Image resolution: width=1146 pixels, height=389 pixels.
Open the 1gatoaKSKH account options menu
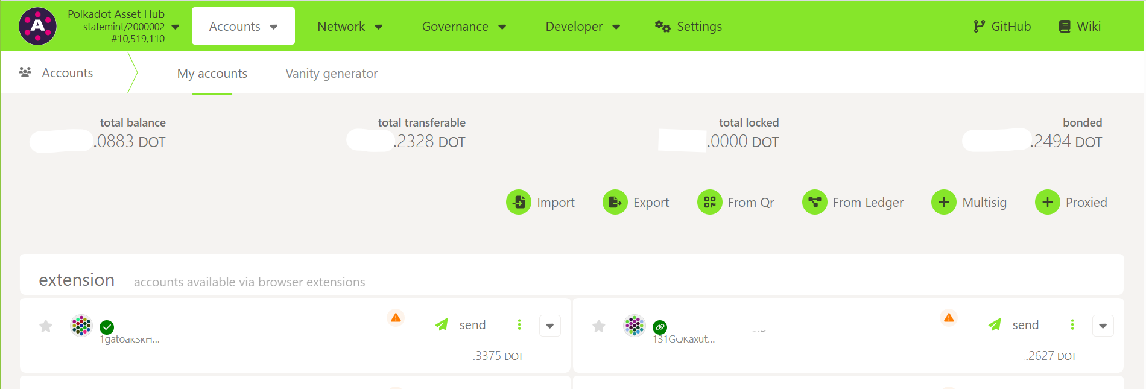pyautogui.click(x=519, y=325)
